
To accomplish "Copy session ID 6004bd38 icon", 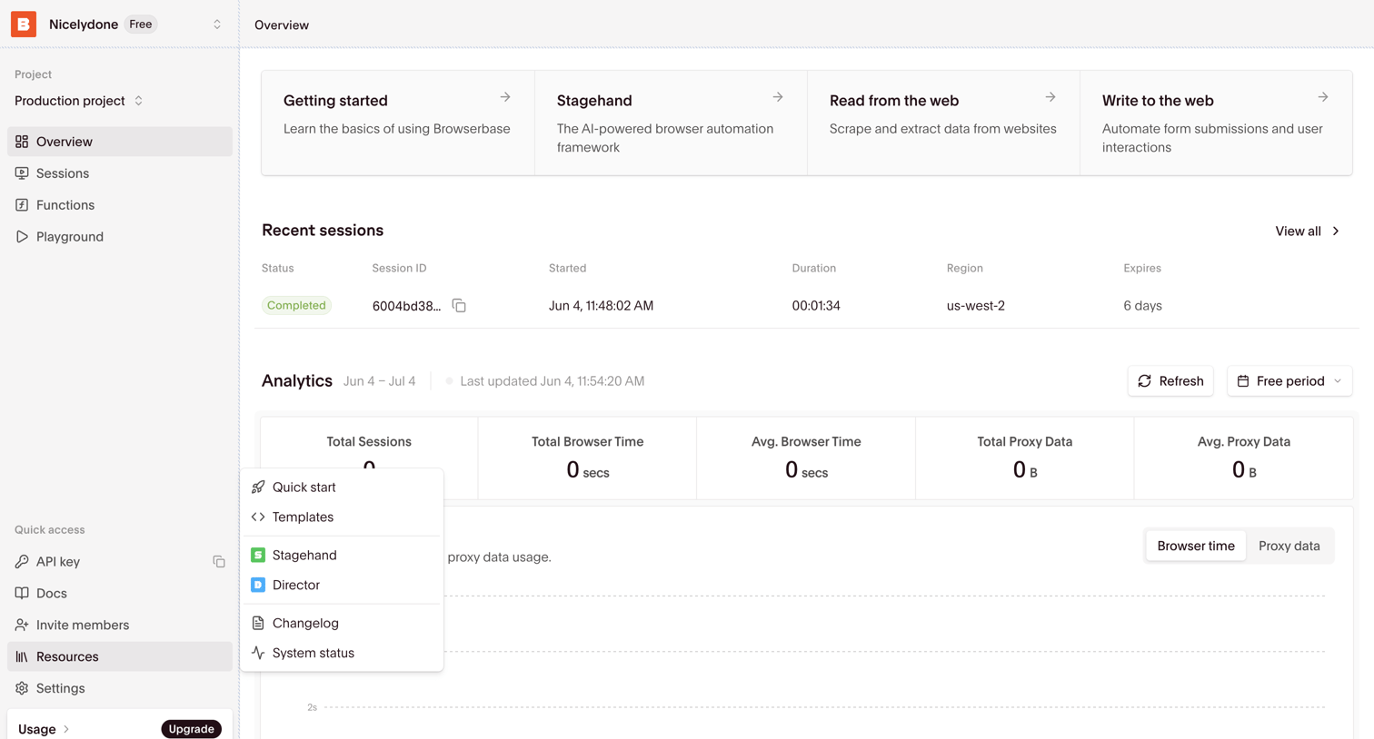I will [x=459, y=306].
